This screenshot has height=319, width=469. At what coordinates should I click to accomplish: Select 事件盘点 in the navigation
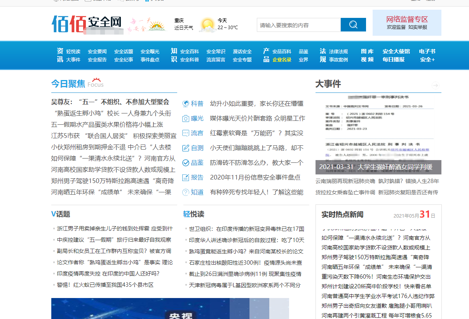point(150,60)
